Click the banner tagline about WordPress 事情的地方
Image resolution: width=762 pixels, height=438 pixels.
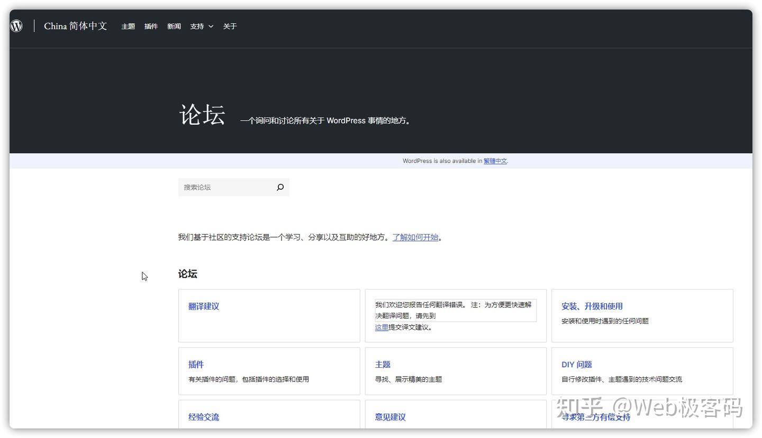pyautogui.click(x=326, y=120)
